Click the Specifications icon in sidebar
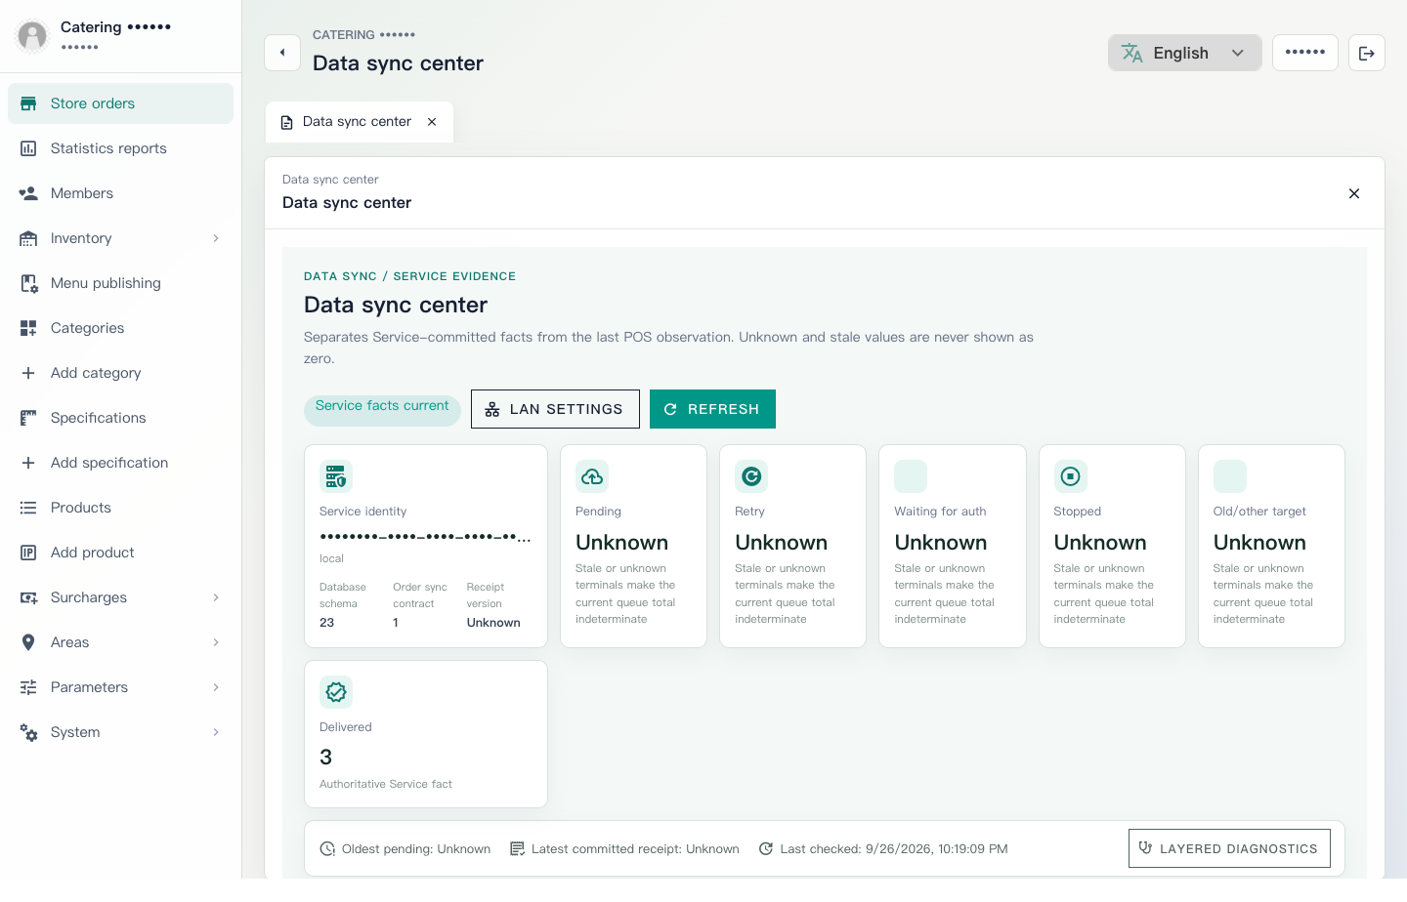 tap(28, 418)
